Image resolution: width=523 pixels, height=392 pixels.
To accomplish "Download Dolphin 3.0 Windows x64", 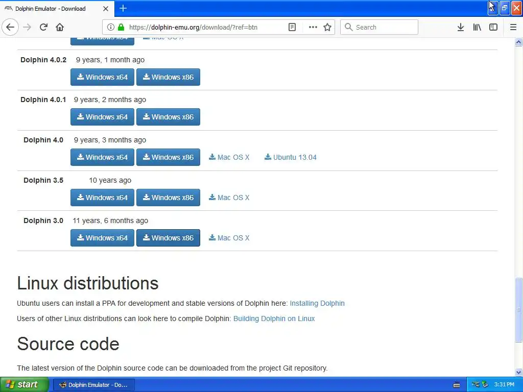I will click(102, 238).
